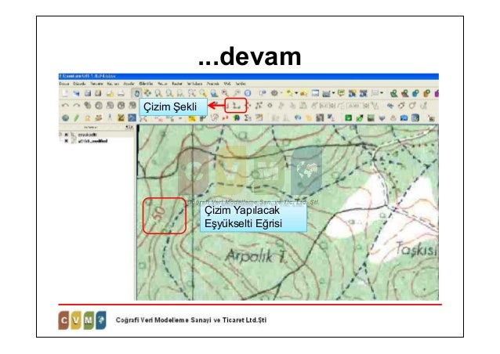
Task: Click the Save Project floppy disk icon
Action: pyautogui.click(x=87, y=93)
